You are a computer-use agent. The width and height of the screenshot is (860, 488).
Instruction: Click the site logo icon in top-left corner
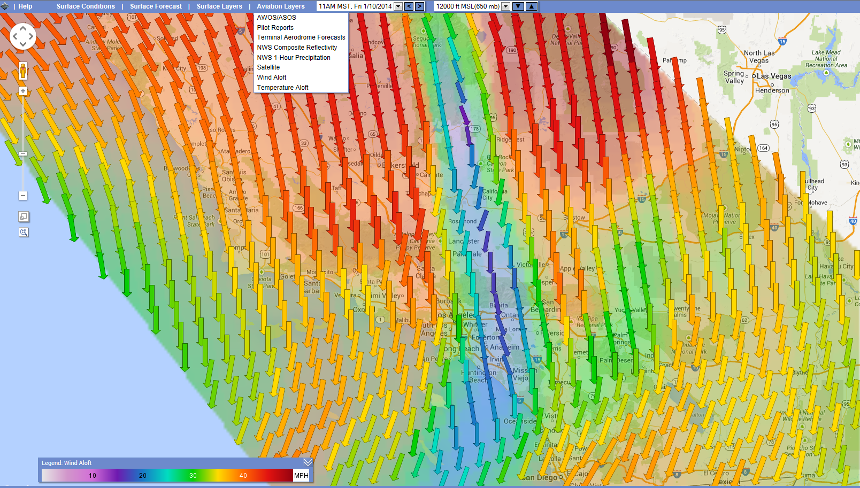[x=5, y=6]
